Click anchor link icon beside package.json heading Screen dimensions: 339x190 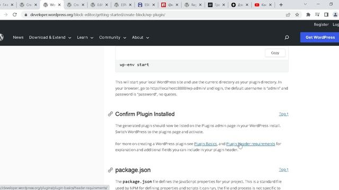tap(110, 170)
